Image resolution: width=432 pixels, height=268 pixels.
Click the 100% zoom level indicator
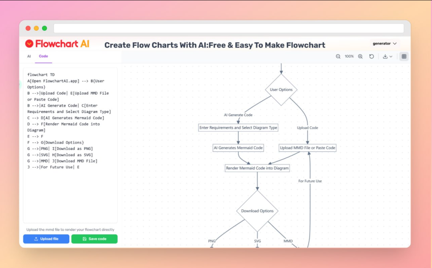point(349,56)
